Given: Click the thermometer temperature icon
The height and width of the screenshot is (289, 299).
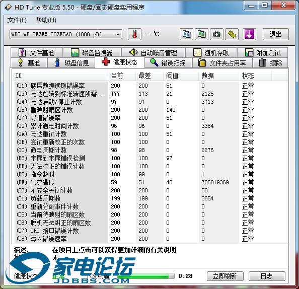Looking at the screenshot, I should [x=134, y=34].
